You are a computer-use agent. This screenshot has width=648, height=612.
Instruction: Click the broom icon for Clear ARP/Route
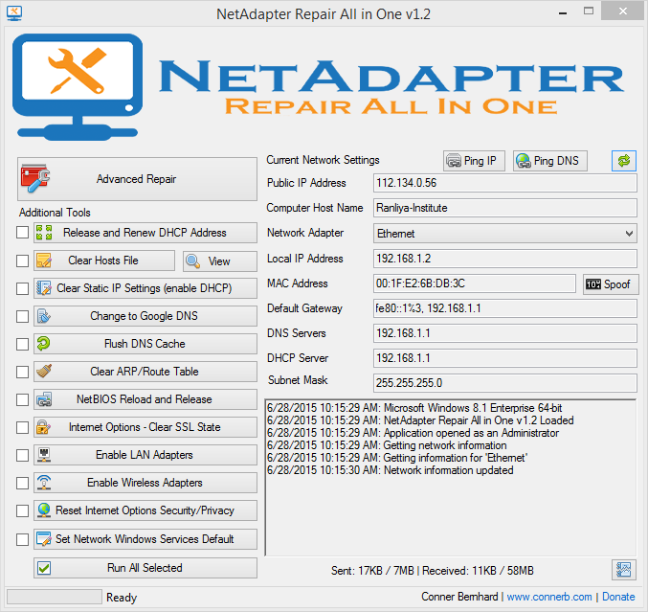click(44, 372)
